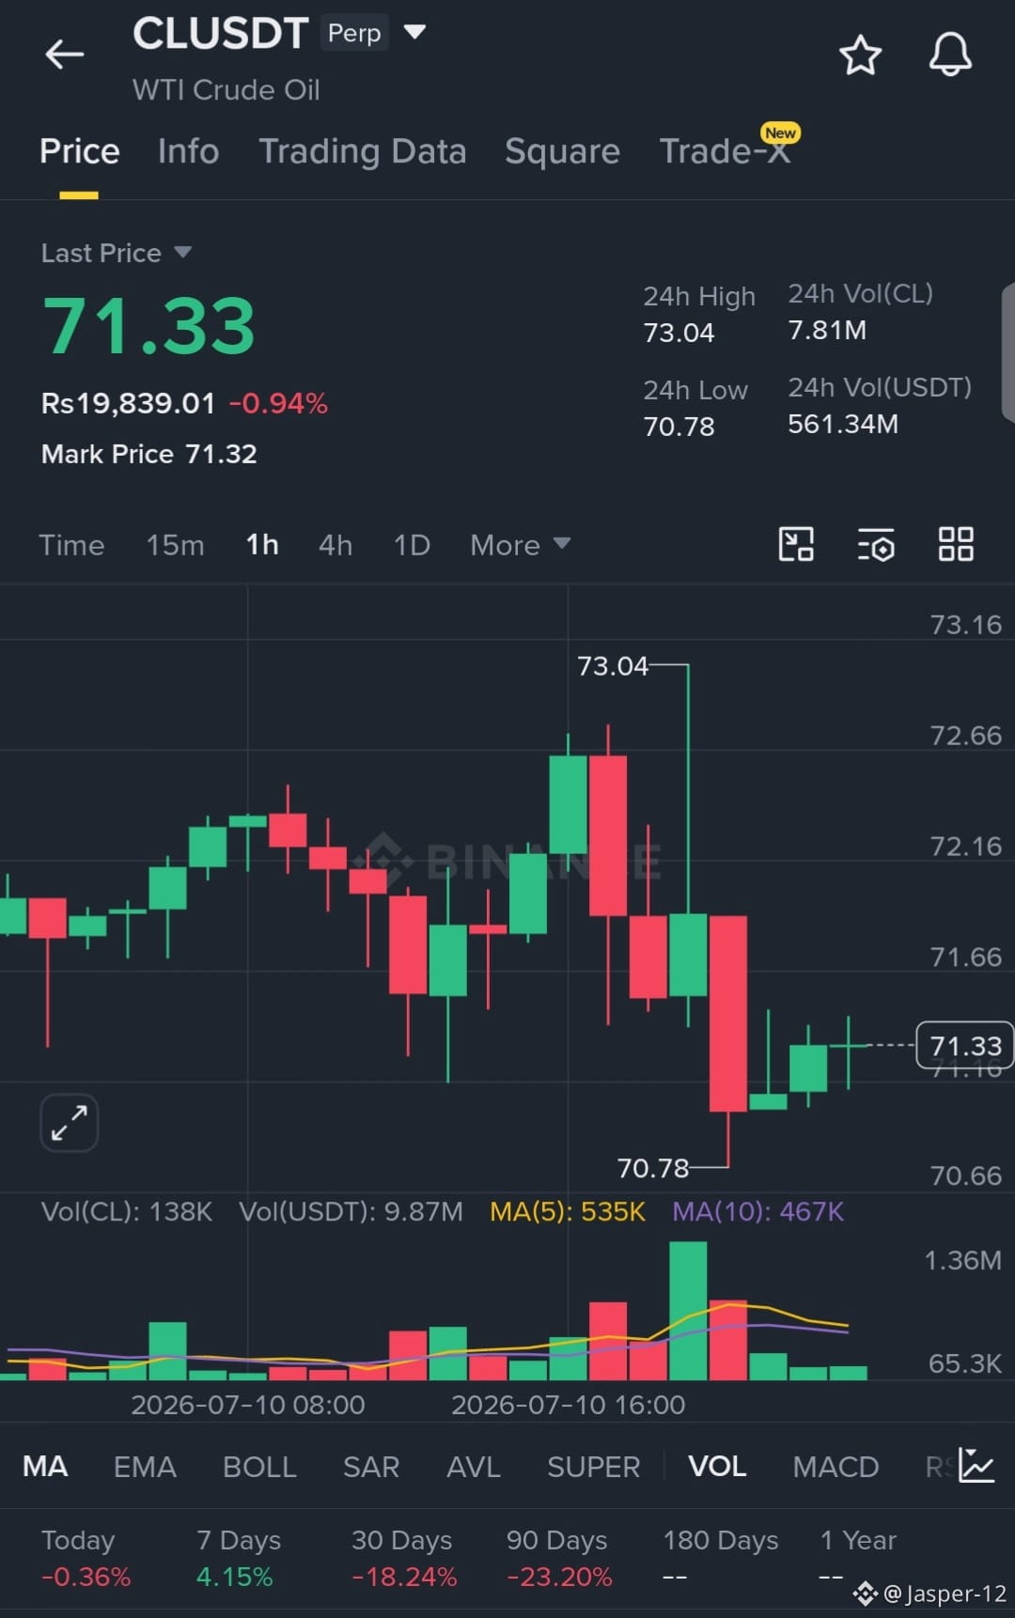Viewport: 1015px width, 1618px height.
Task: Tap the 71.33 current price label on axis
Action: (x=965, y=1045)
